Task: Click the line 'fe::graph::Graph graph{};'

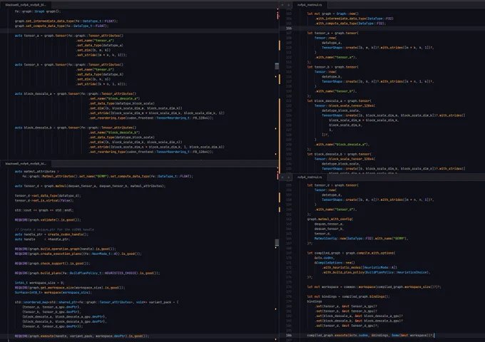Action: (x=38, y=11)
